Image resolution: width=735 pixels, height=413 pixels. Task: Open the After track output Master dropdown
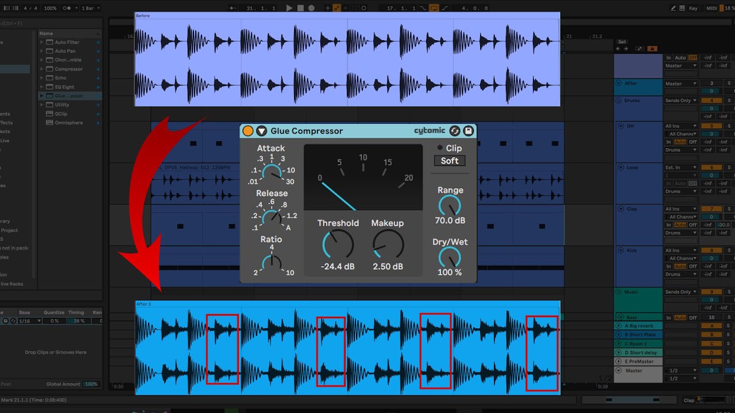pos(681,84)
